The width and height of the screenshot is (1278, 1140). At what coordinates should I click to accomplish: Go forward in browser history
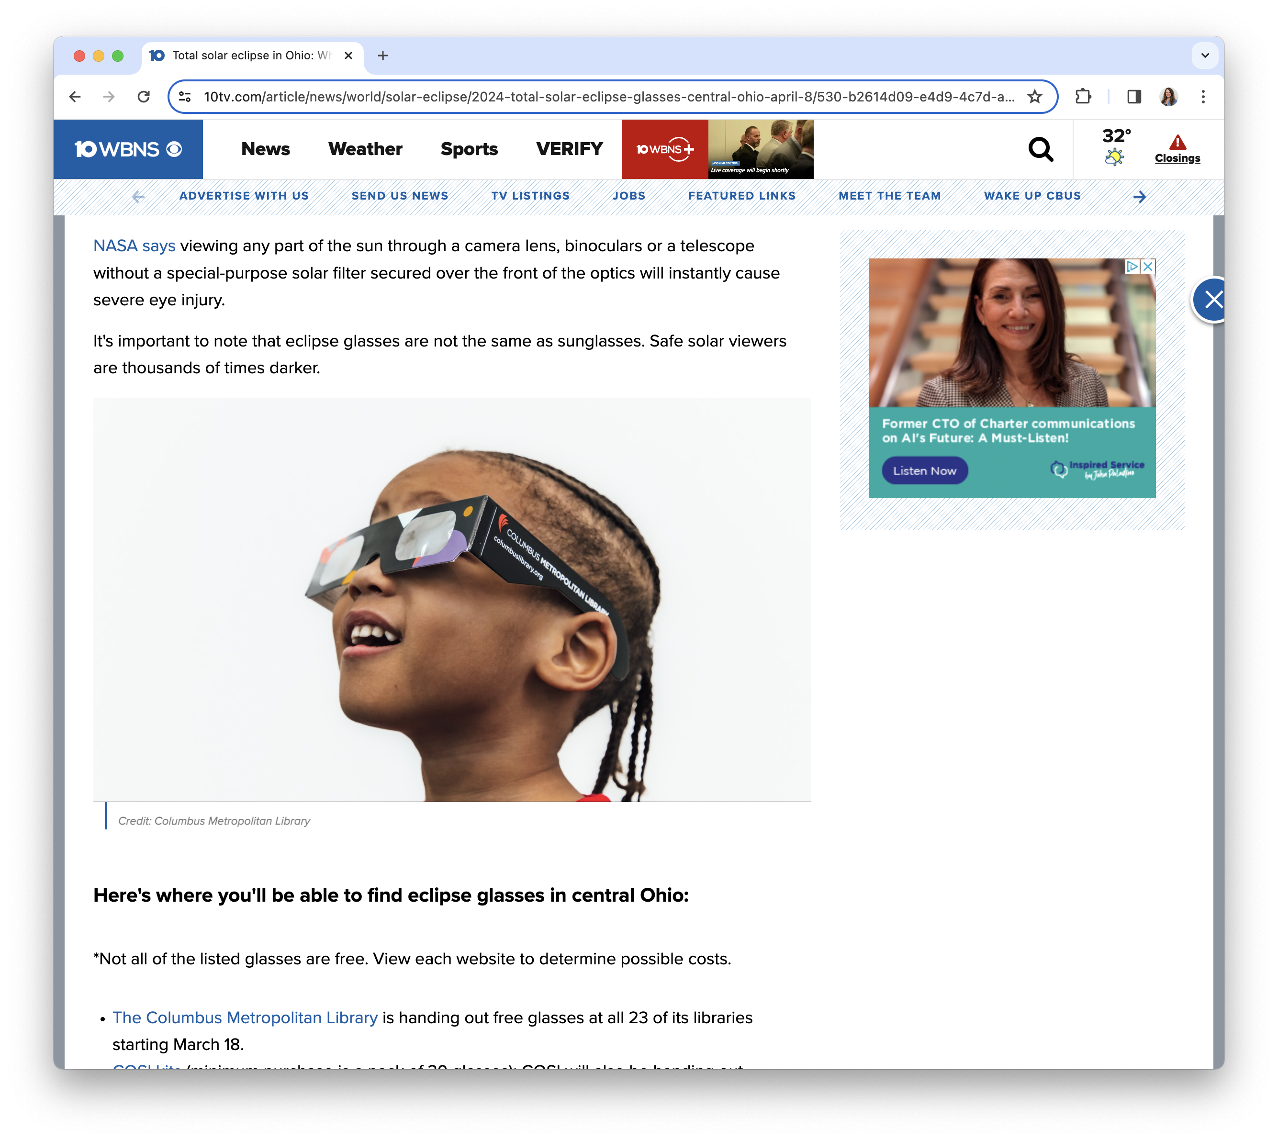(x=109, y=97)
